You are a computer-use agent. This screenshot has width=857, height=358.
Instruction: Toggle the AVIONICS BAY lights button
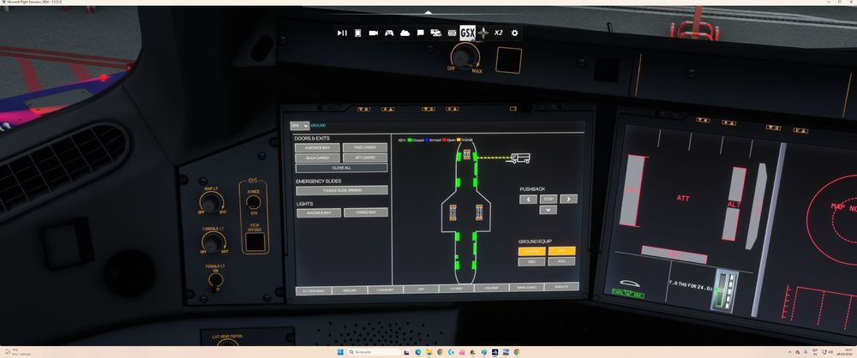coord(319,212)
